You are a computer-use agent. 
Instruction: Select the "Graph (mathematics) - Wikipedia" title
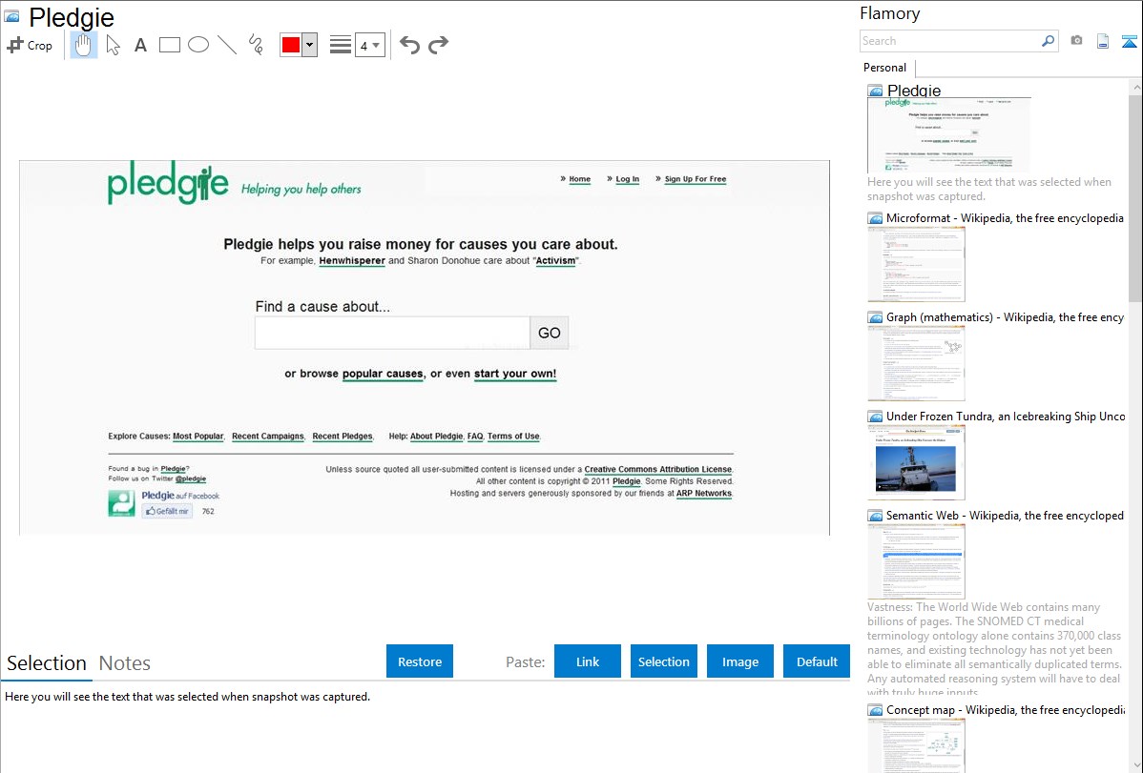click(x=1005, y=317)
